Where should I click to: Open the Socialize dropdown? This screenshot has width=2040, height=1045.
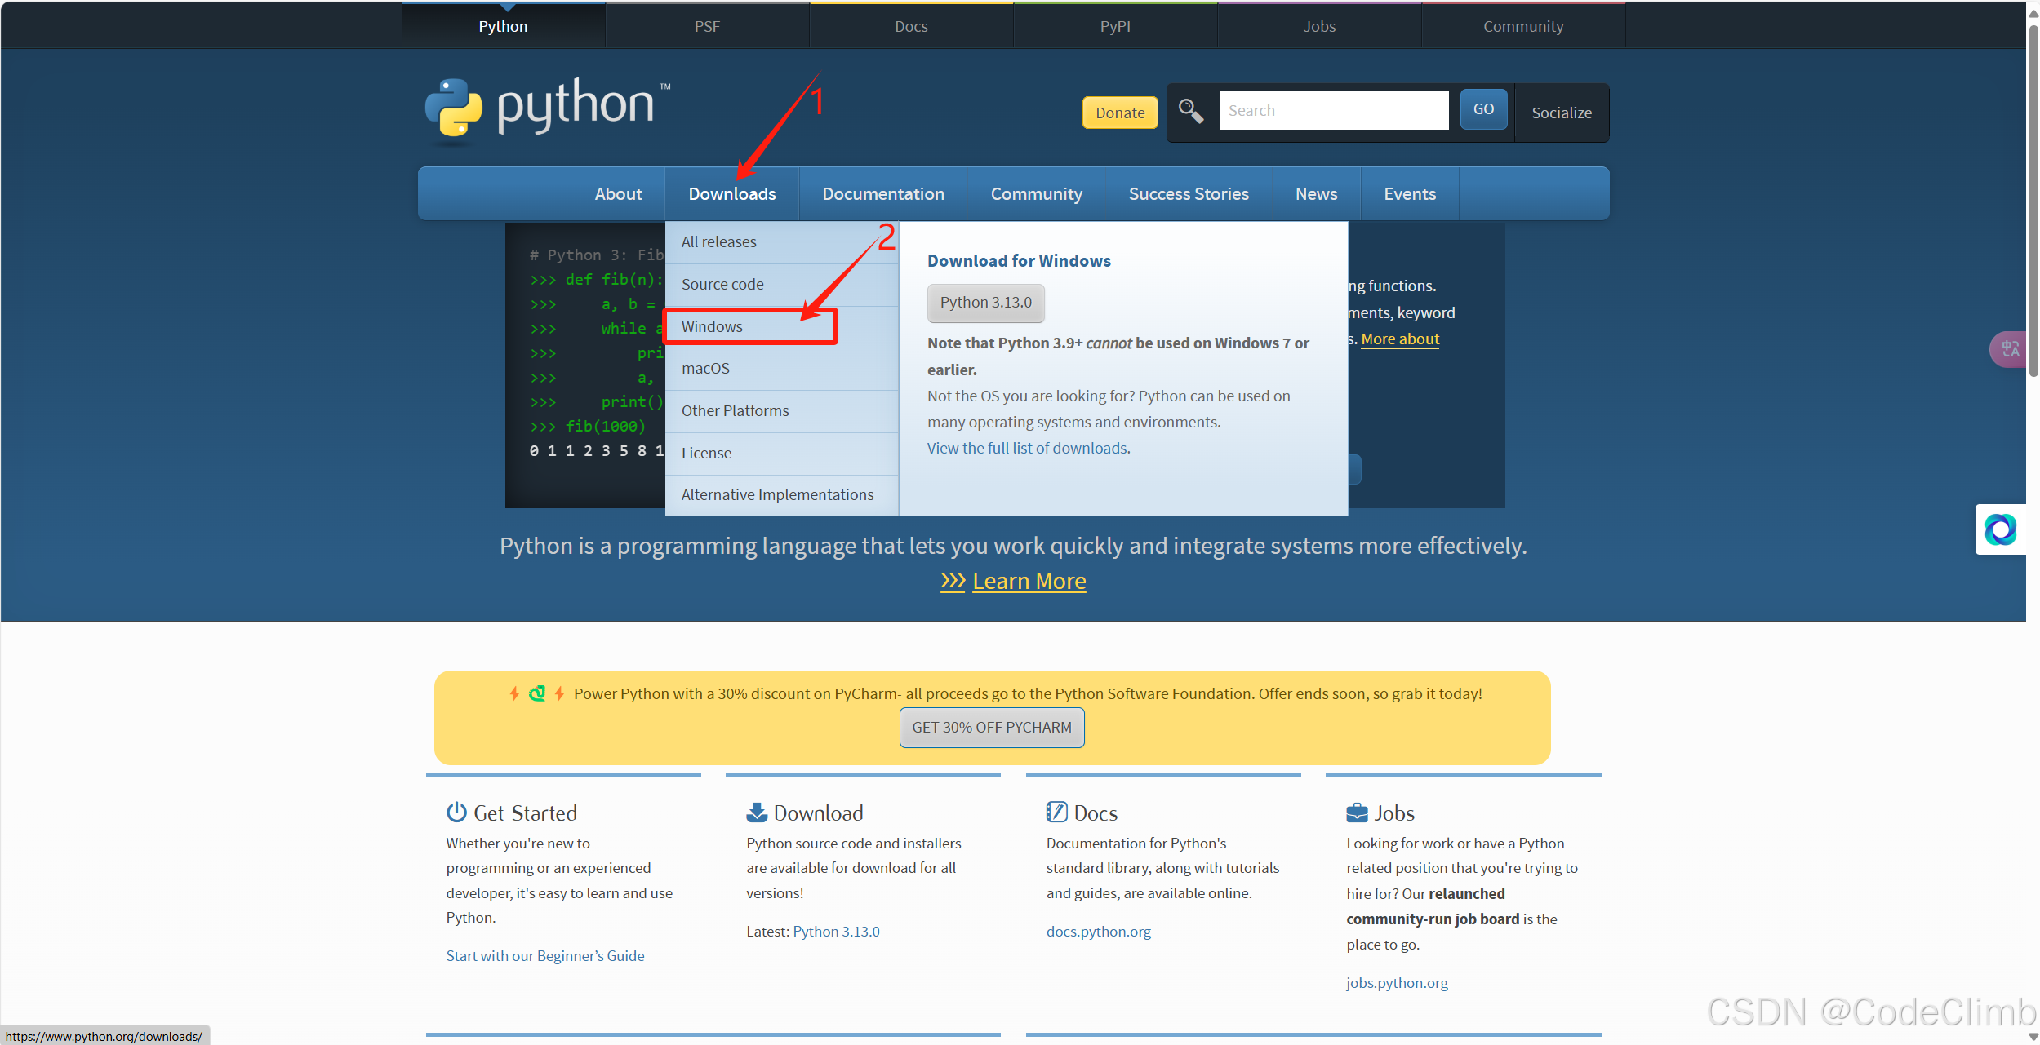1561,113
